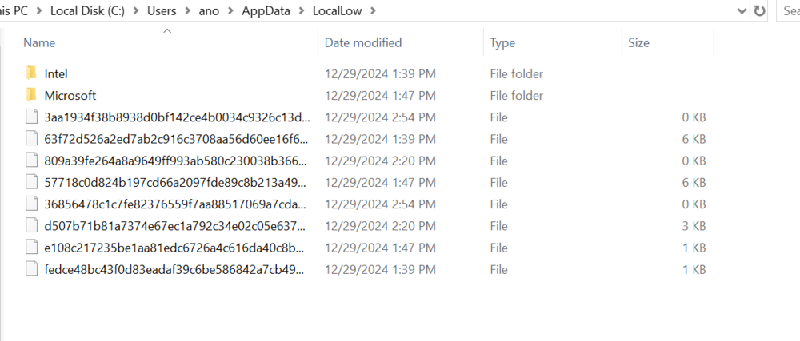Click file icon for d507b71b81a7374e file
This screenshot has width=800, height=341.
31,226
